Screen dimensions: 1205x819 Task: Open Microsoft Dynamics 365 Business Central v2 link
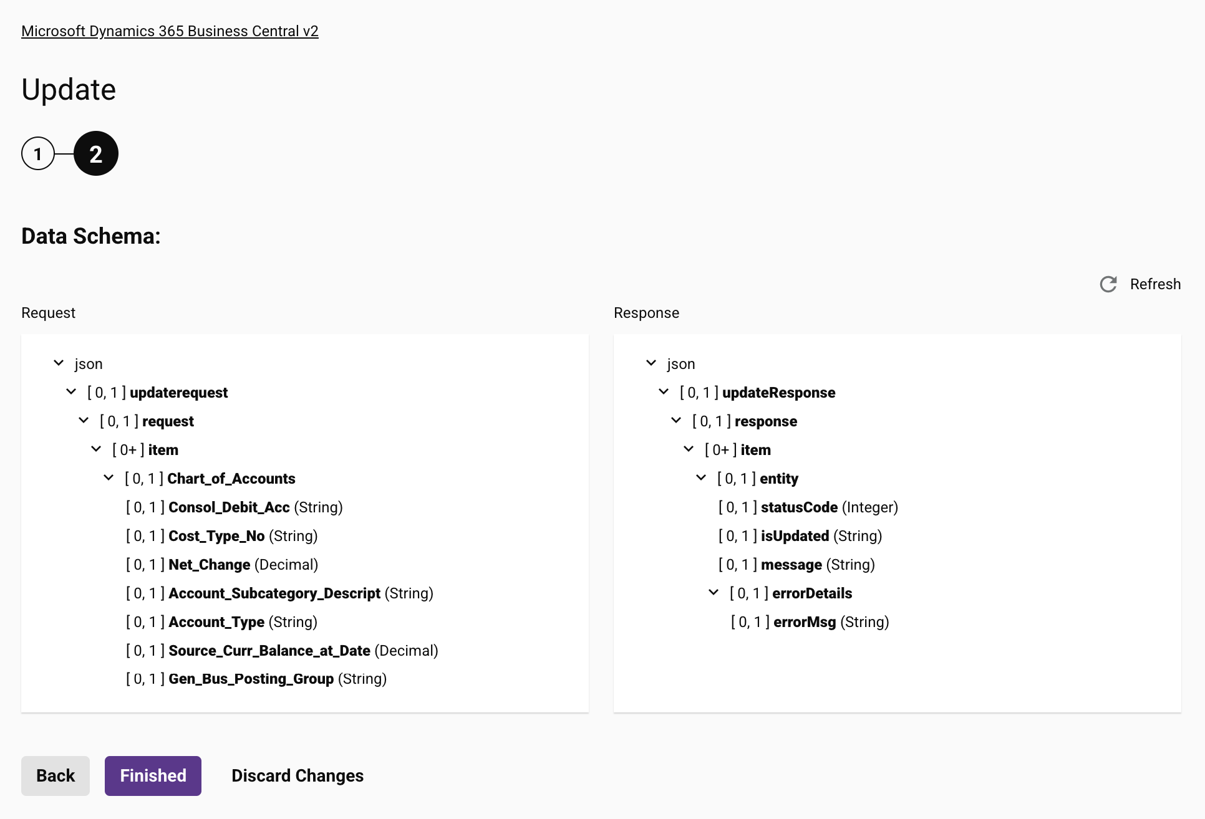[170, 31]
